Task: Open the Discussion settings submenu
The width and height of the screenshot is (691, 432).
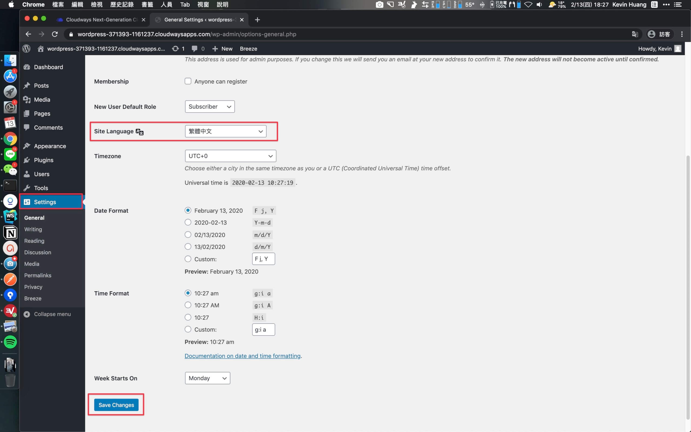Action: point(38,252)
